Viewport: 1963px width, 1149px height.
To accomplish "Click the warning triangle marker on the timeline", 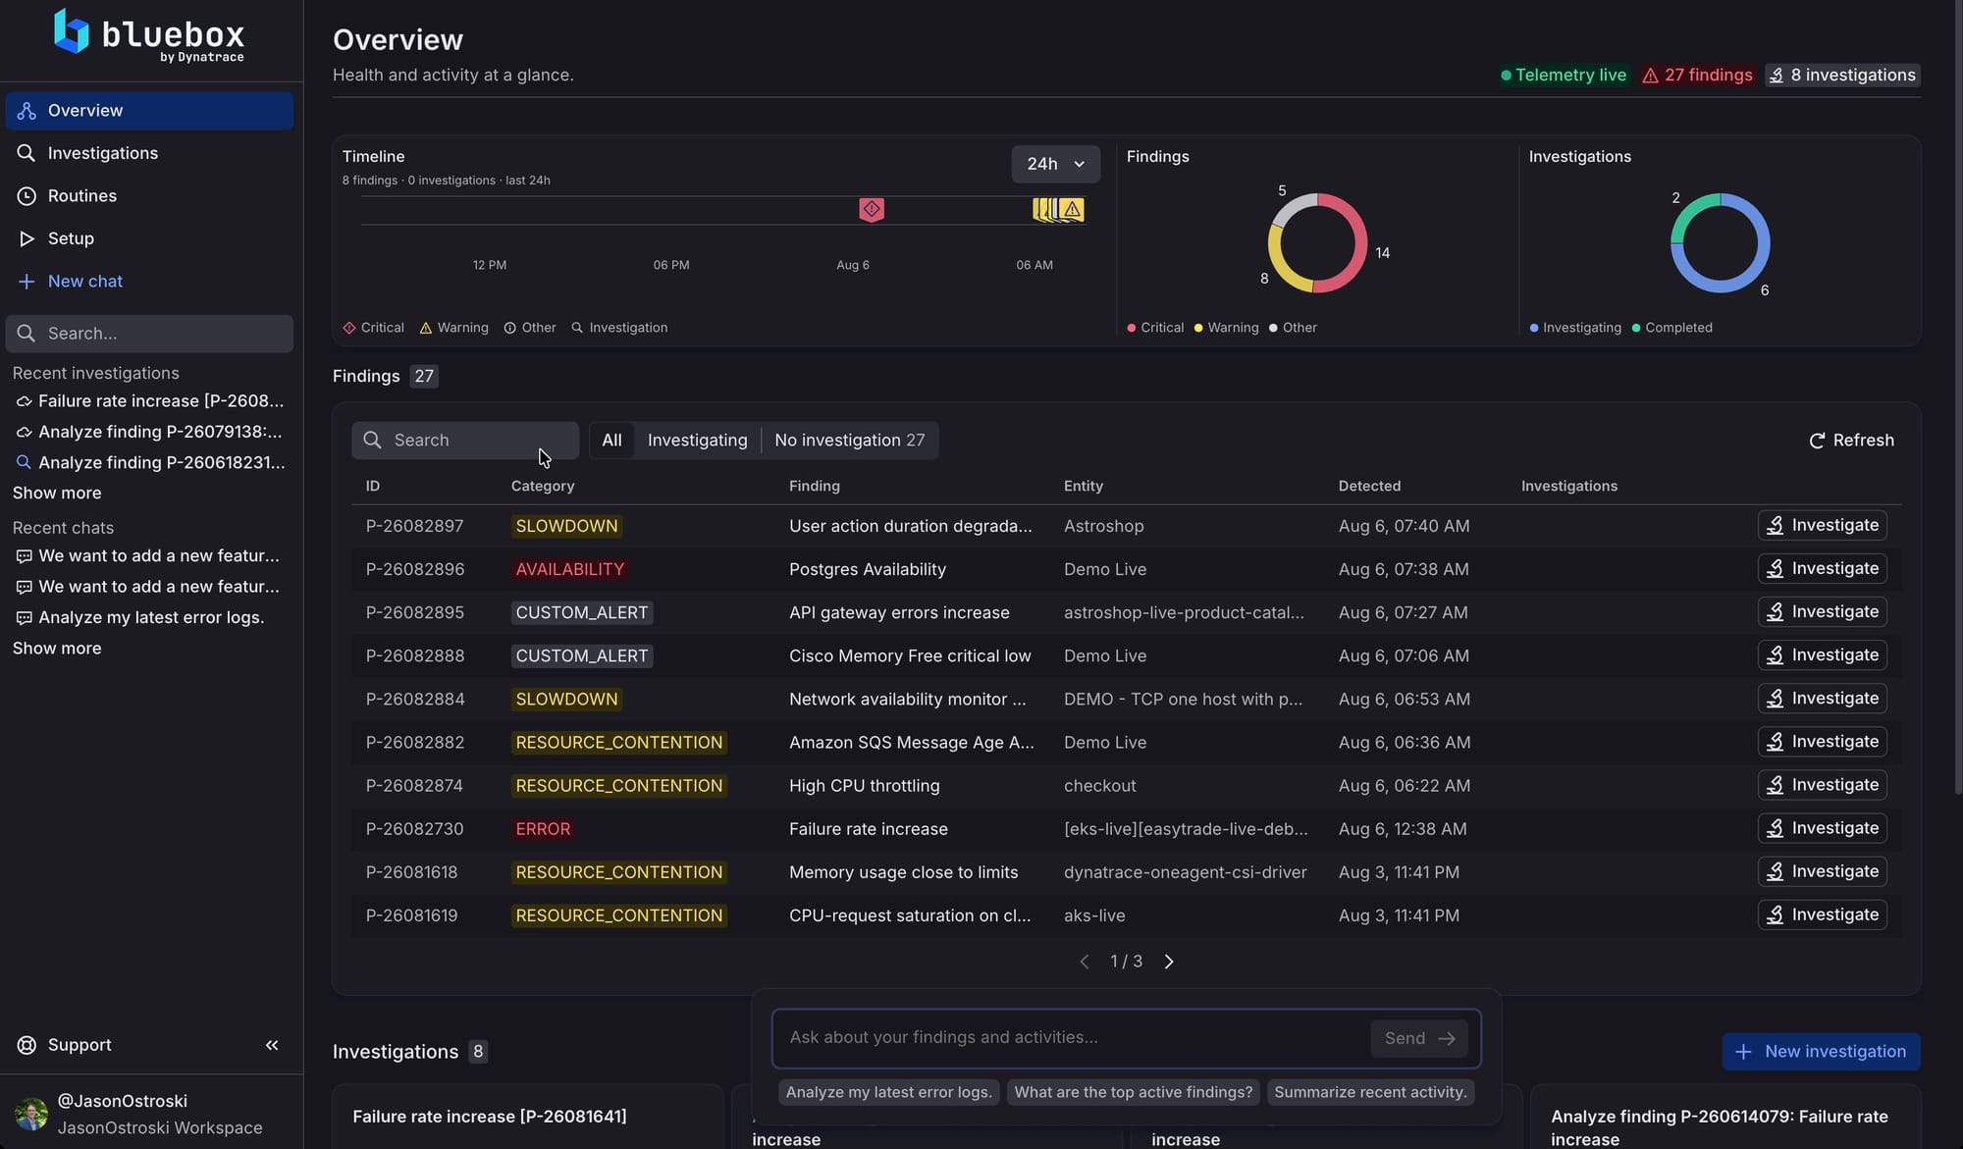I will point(1072,209).
